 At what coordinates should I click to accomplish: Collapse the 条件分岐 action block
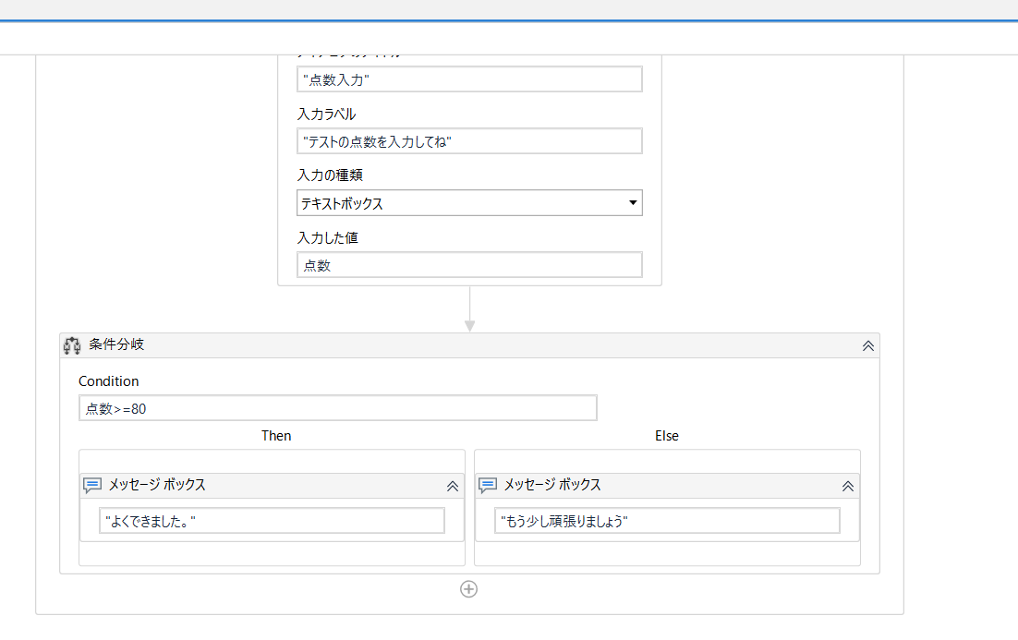(x=867, y=344)
